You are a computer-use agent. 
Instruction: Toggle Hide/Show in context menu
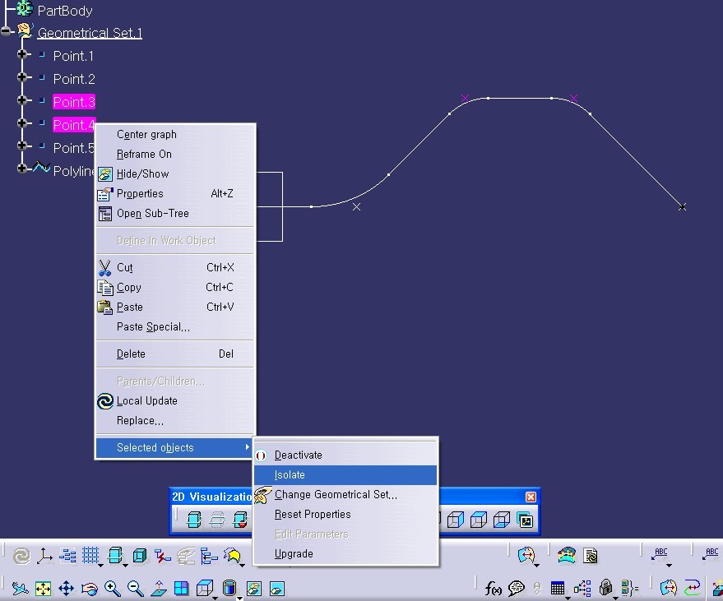(x=142, y=174)
